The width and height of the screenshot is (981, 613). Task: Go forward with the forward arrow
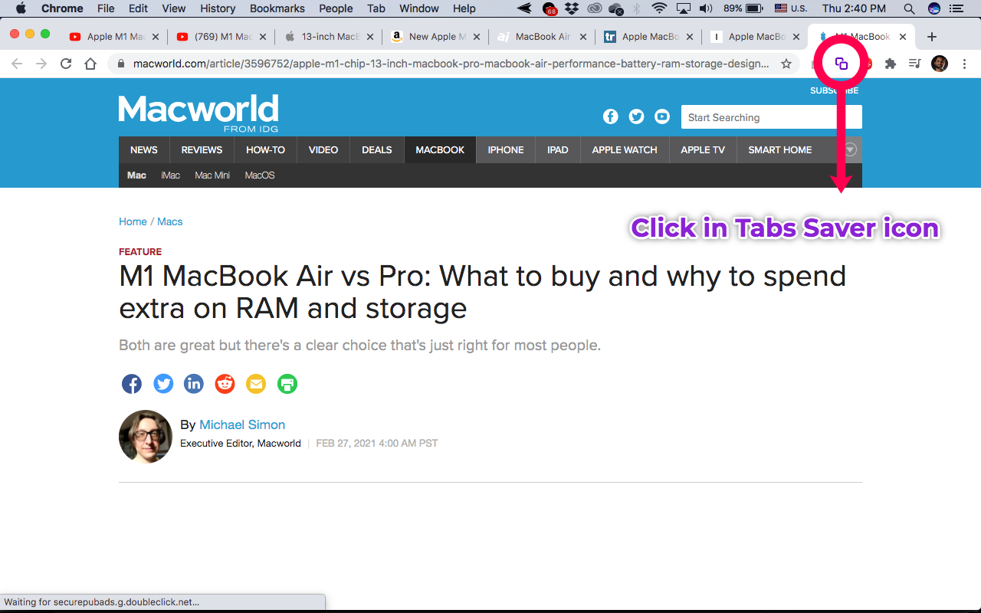41,64
